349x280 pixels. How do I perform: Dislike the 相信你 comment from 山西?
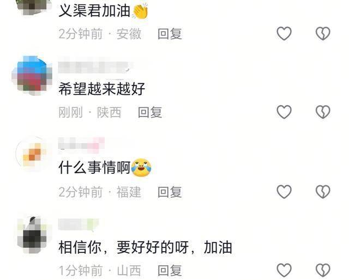click(x=323, y=270)
